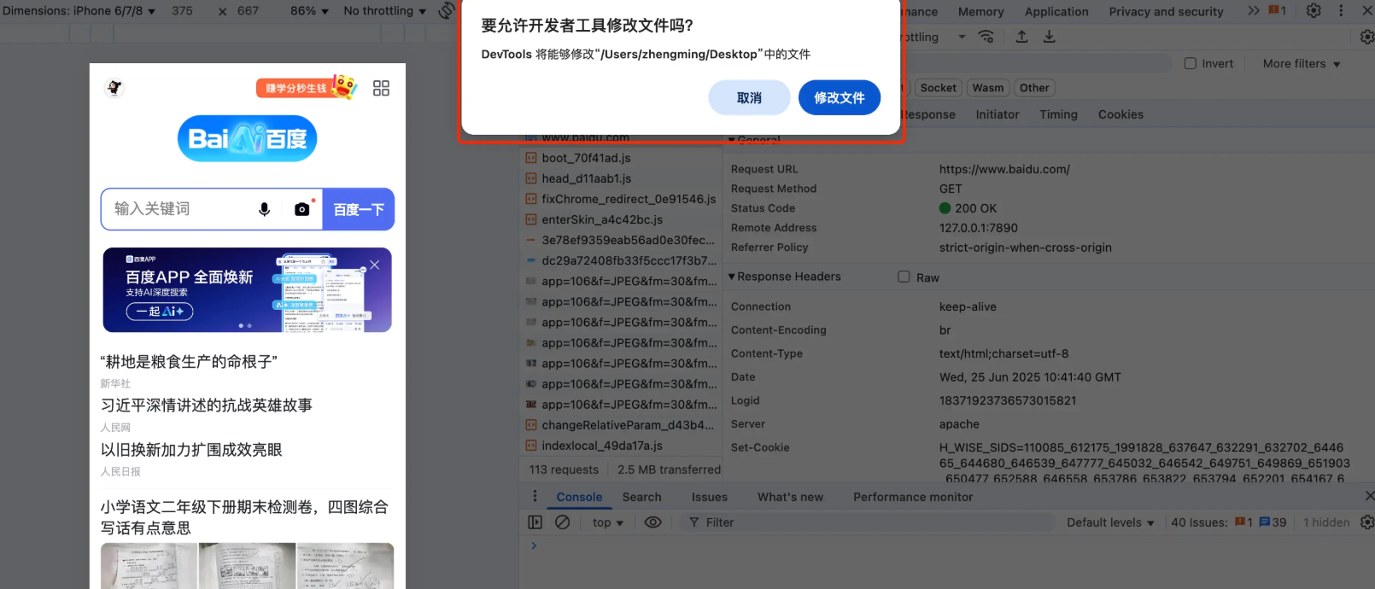The image size is (1375, 589).
Task: Open the No throttling dropdown
Action: [x=384, y=11]
